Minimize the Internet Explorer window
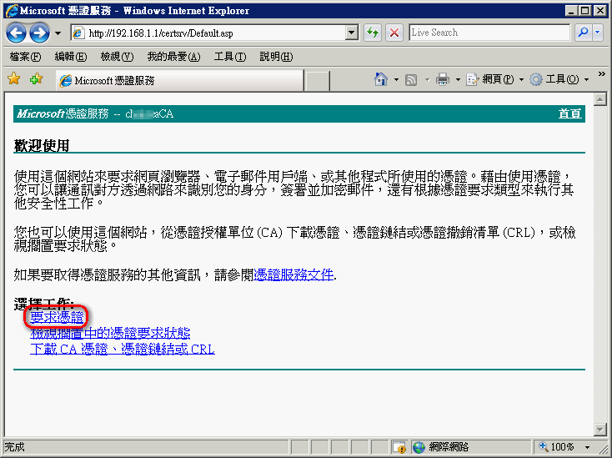The height and width of the screenshot is (458, 612). pos(571,11)
